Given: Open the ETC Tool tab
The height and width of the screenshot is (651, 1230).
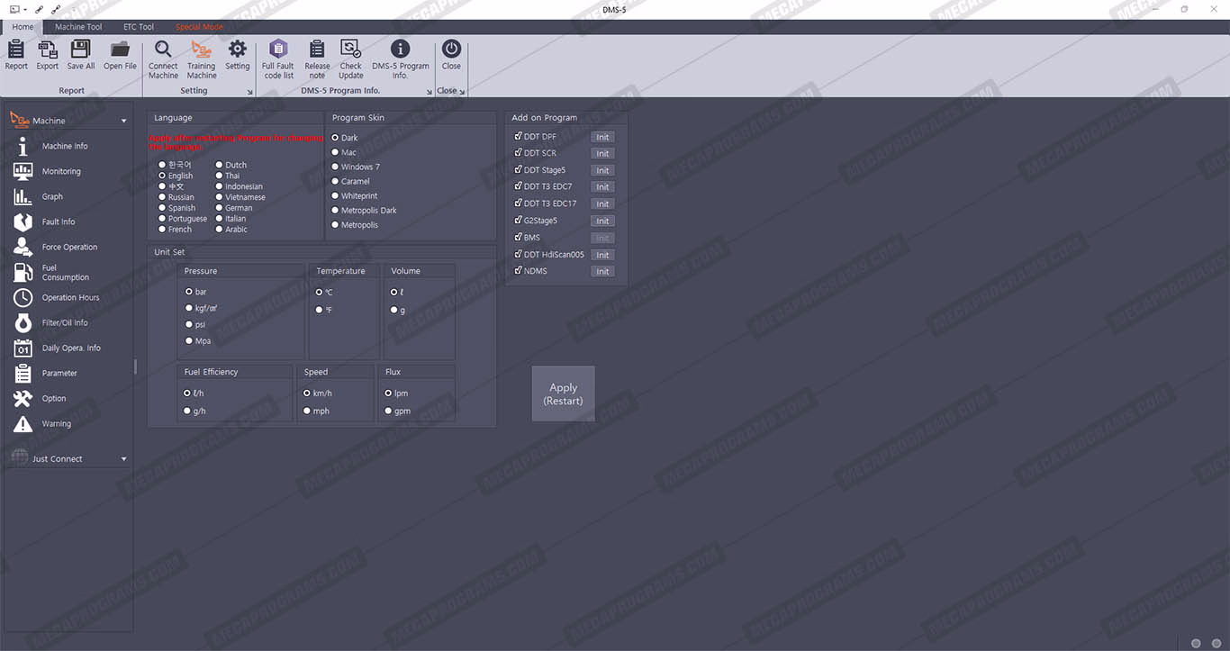Looking at the screenshot, I should 139,27.
